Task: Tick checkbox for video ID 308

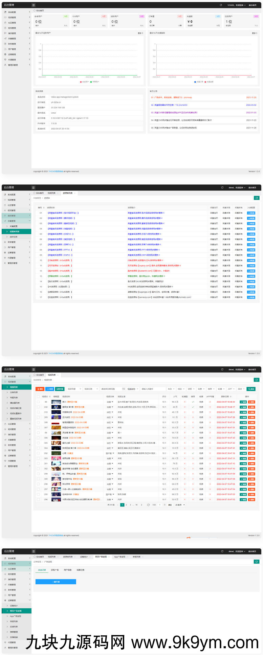Action: tap(38, 422)
